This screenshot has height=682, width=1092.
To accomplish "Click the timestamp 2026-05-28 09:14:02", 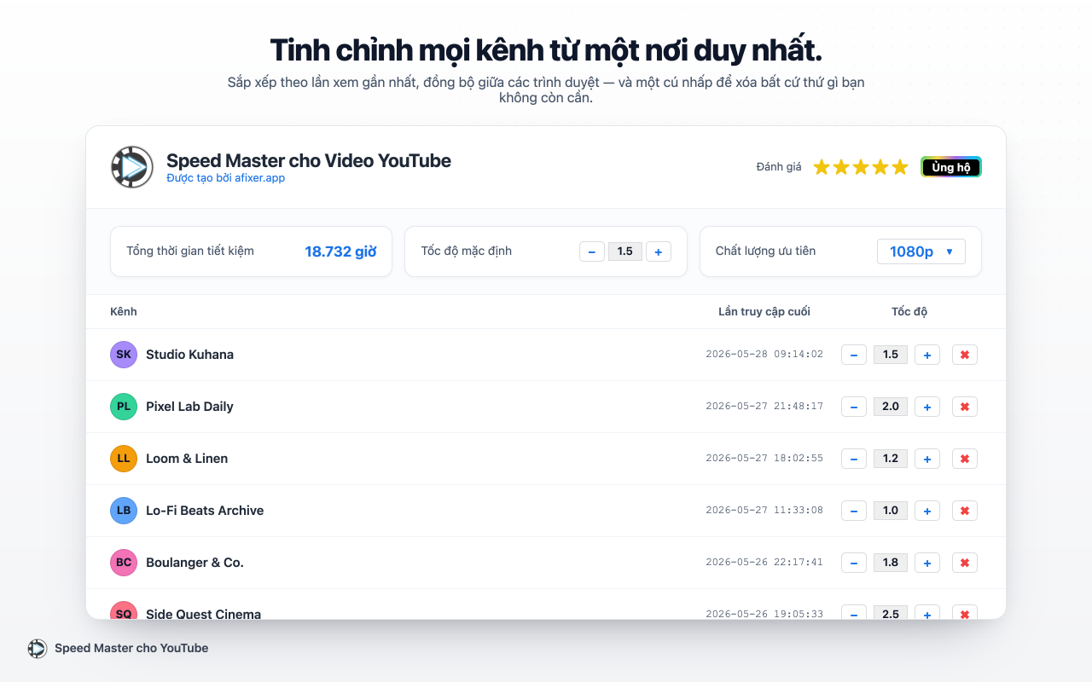I will (x=764, y=355).
